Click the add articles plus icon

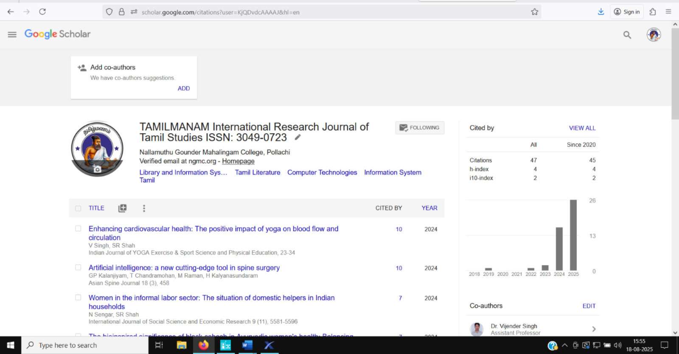click(123, 208)
